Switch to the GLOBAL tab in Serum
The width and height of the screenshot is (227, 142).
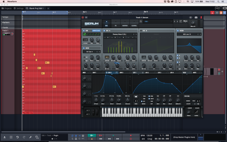pyautogui.click(x=134, y=24)
